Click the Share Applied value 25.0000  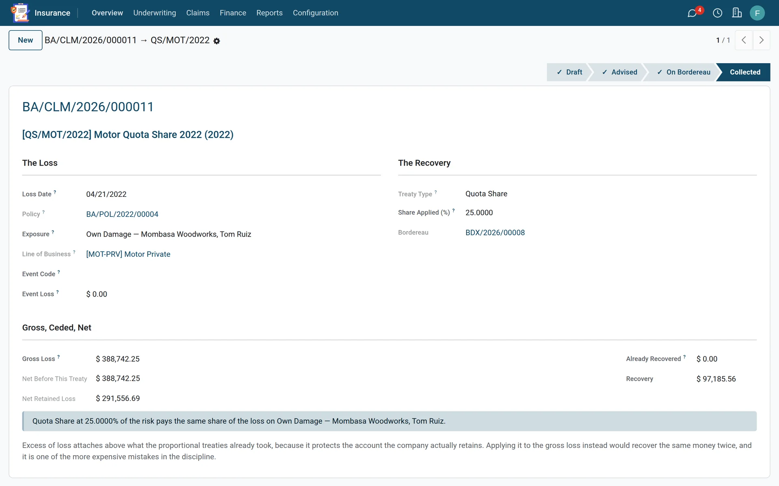[479, 213]
